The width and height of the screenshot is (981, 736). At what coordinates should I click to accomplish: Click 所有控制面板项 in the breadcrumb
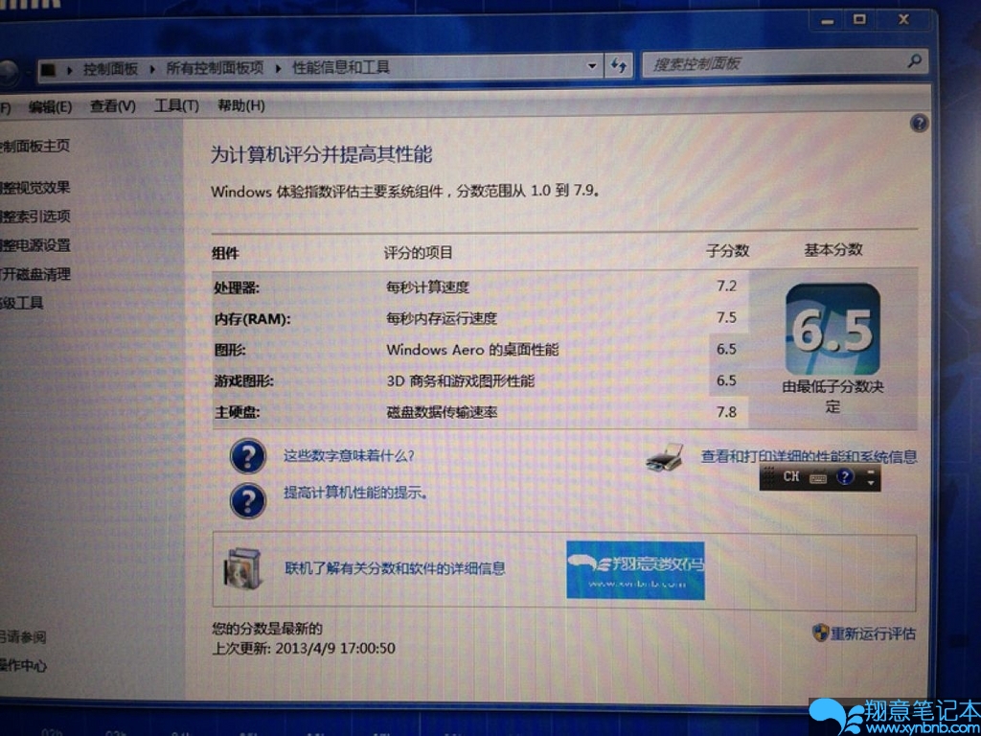coord(215,68)
